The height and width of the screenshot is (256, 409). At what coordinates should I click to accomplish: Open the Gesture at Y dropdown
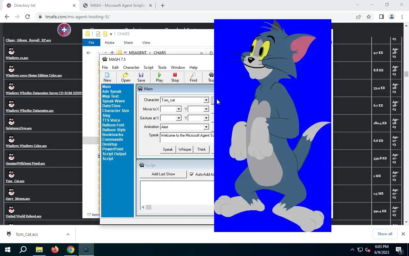(x=206, y=118)
